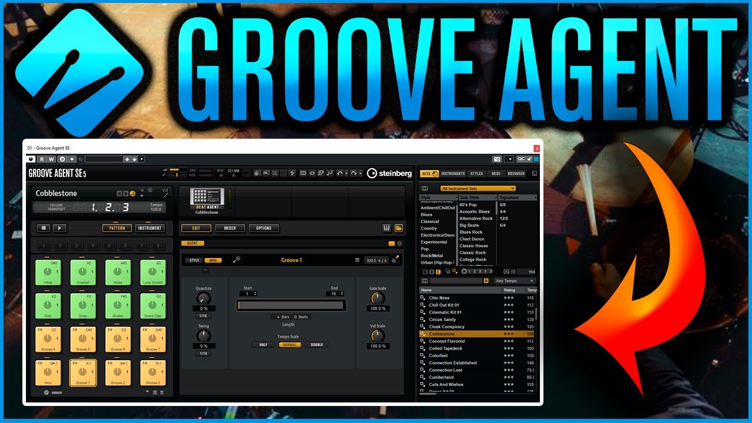Click the Steinberg logo

(390, 173)
